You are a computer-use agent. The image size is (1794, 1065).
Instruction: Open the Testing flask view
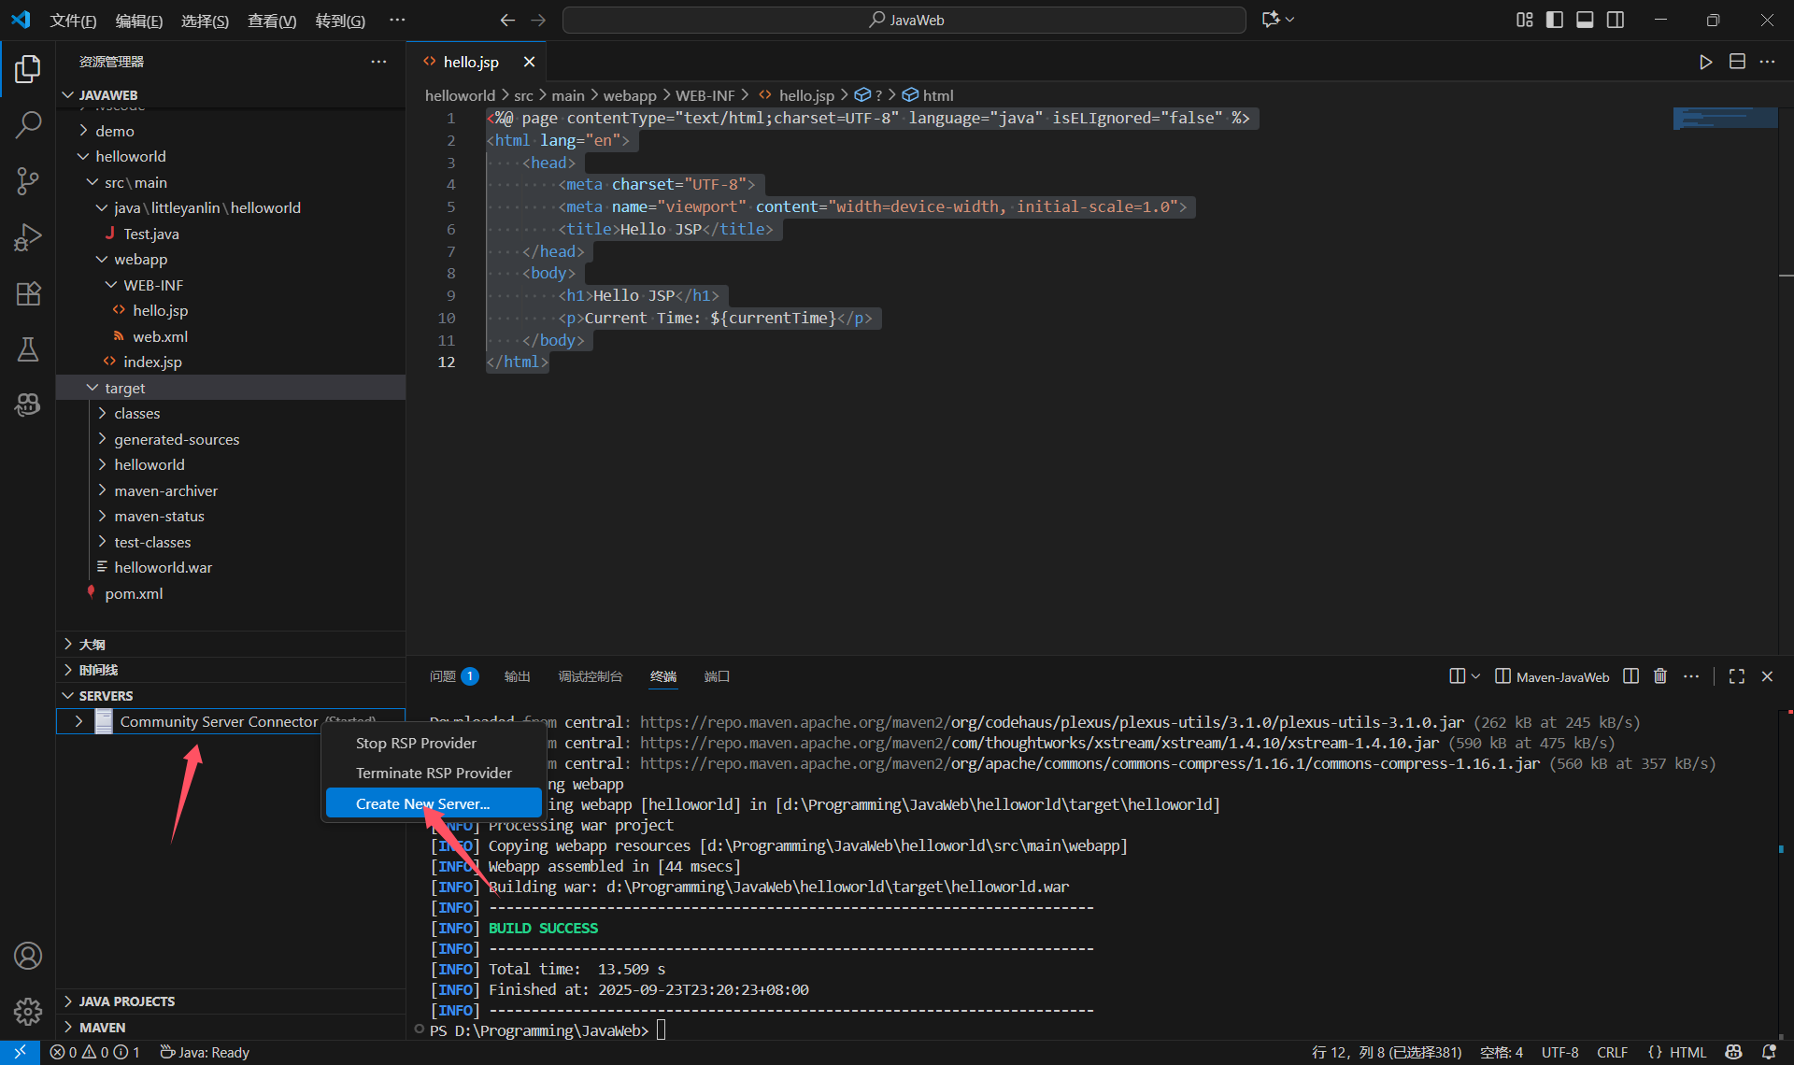pos(28,349)
